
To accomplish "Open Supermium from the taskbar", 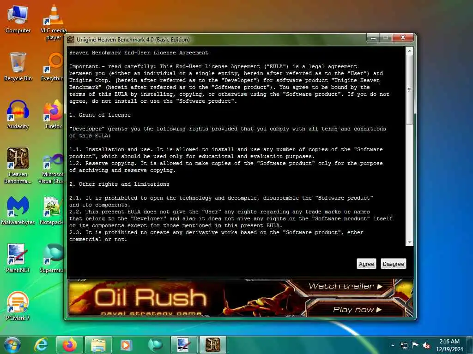I will click(x=155, y=345).
